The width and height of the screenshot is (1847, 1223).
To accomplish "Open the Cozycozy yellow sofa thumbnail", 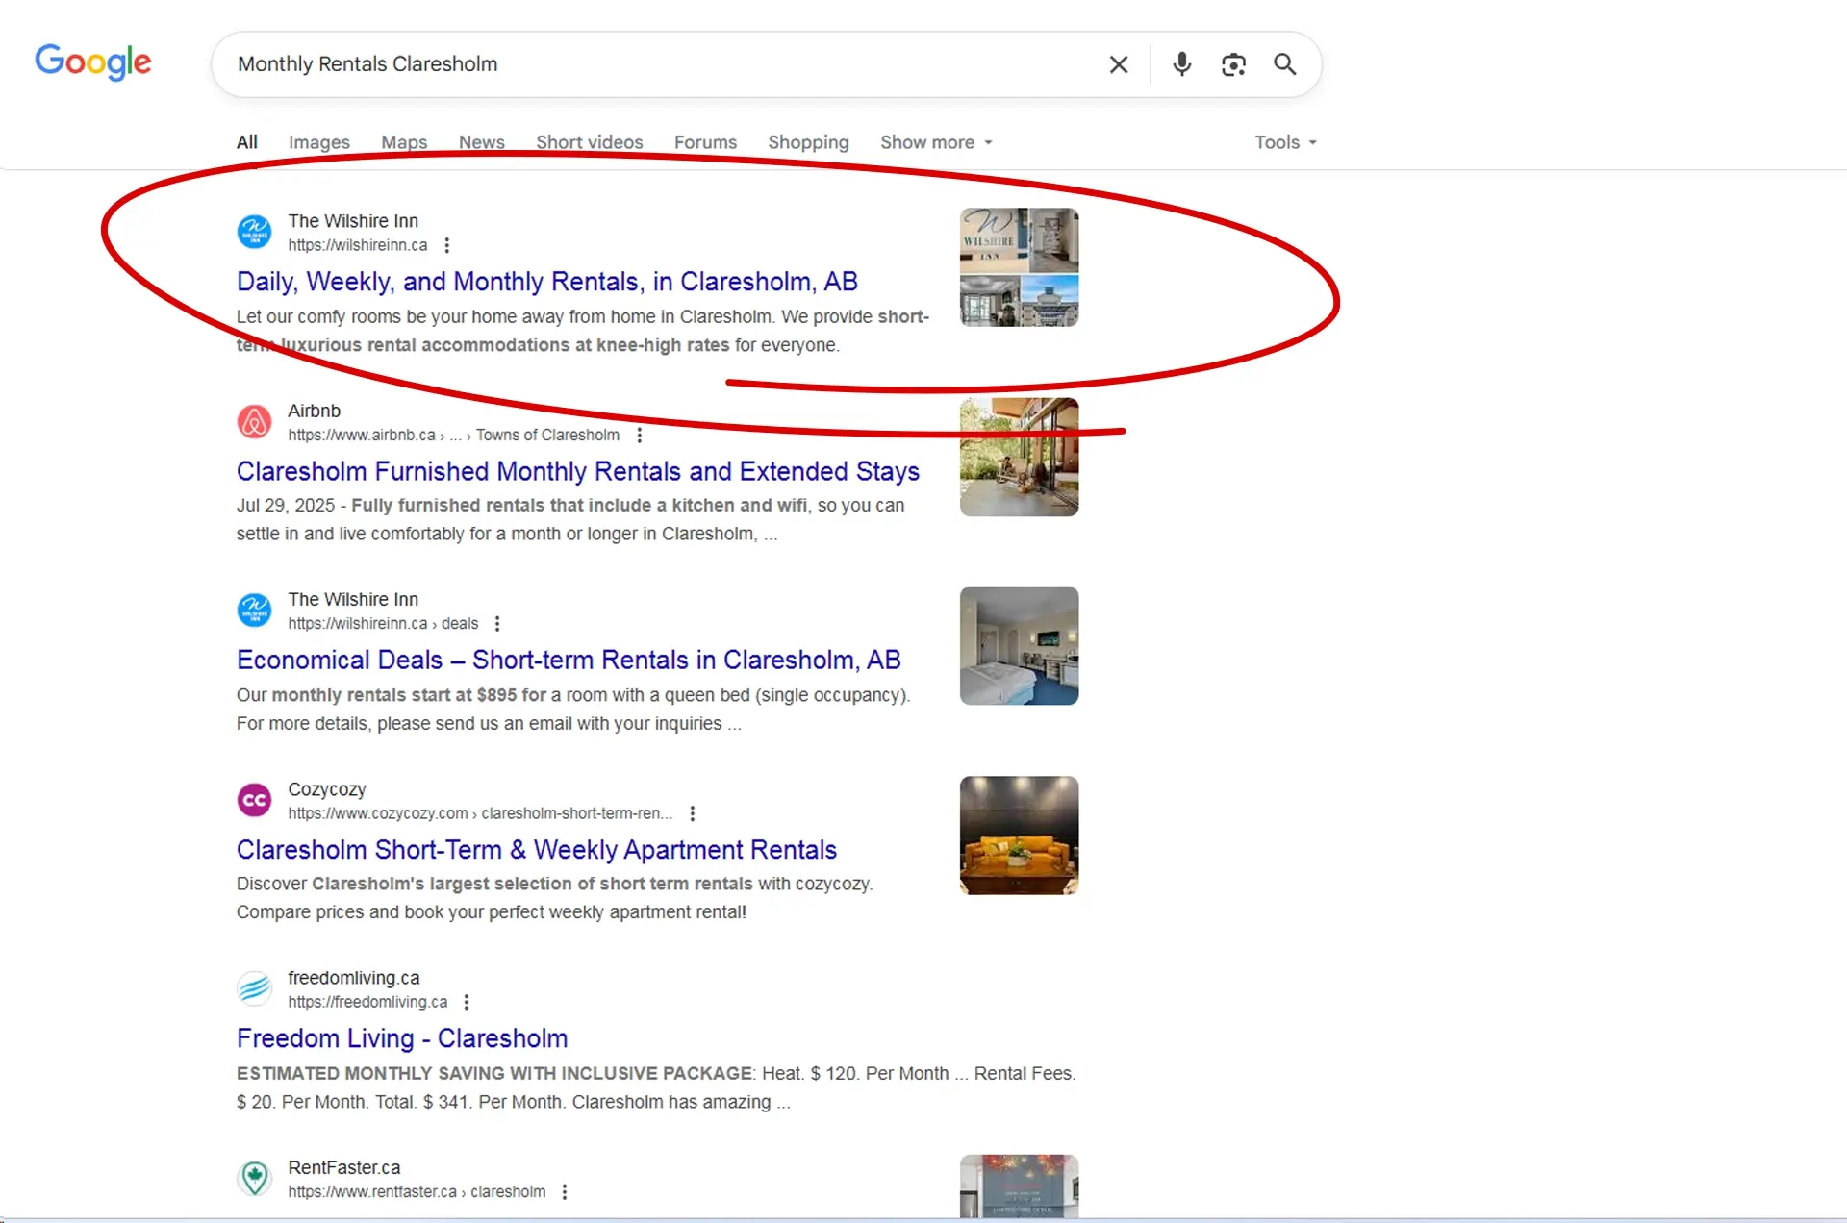I will pyautogui.click(x=1019, y=836).
